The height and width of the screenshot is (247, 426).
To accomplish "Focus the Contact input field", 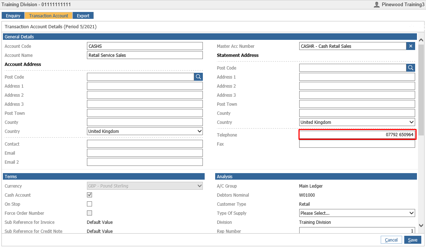I will tap(145, 144).
